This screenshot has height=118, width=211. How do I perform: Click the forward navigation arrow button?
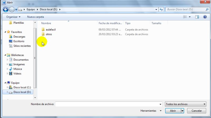tap(12, 9)
